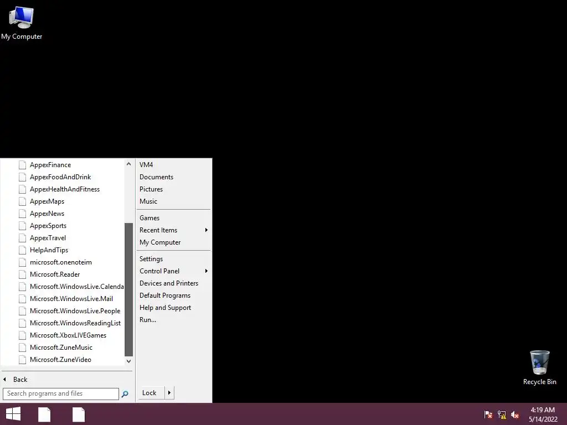Click the muted volume tray icon

coord(516,414)
